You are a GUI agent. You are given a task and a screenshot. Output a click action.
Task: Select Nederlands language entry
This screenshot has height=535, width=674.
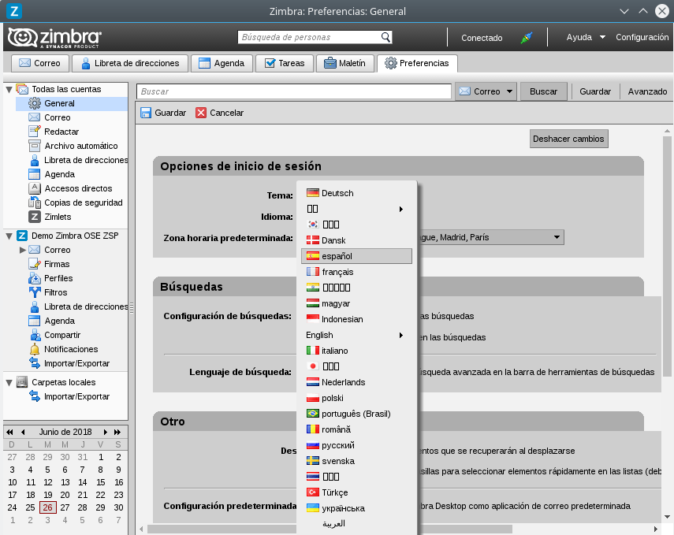356,382
